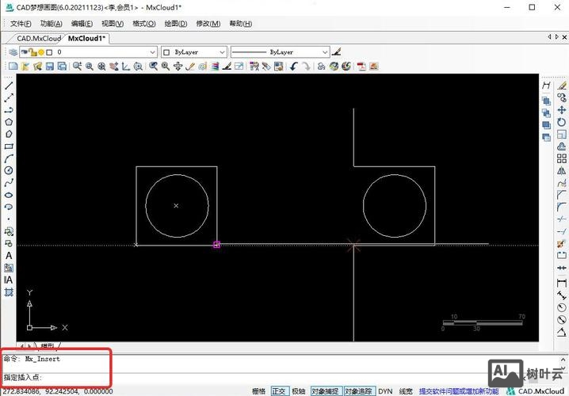Image resolution: width=569 pixels, height=396 pixels.
Task: Click 提交软件问题或增加新功能 link
Action: [x=459, y=391]
